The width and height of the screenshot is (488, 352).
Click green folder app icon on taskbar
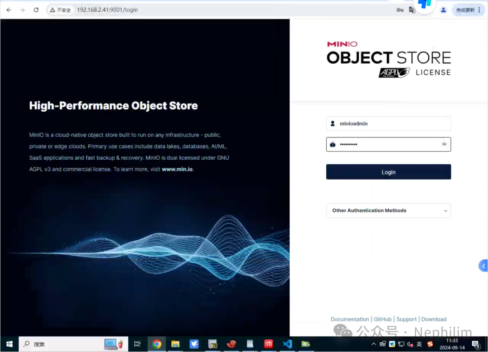tap(305, 344)
